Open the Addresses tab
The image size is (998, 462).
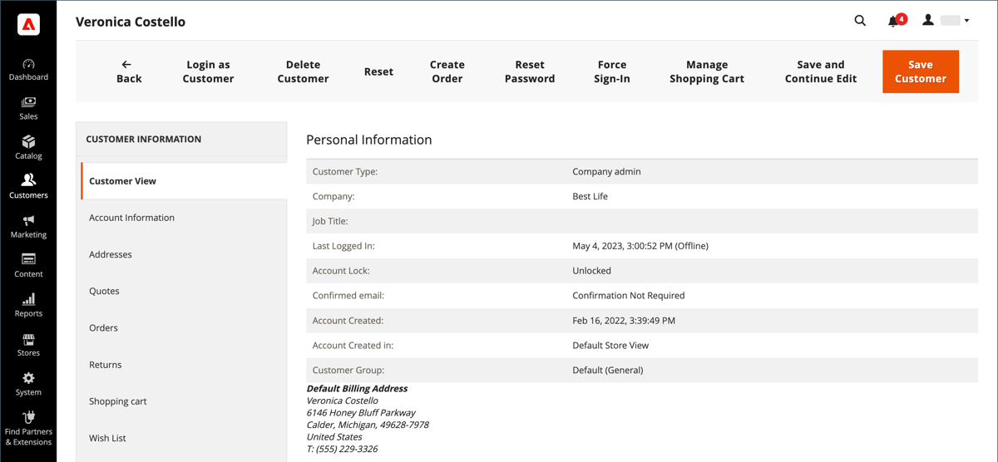click(111, 254)
